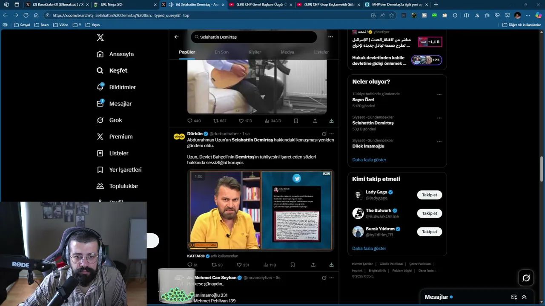Like the Dürbün post (251)
The height and width of the screenshot is (306, 545).
pyautogui.click(x=244, y=265)
